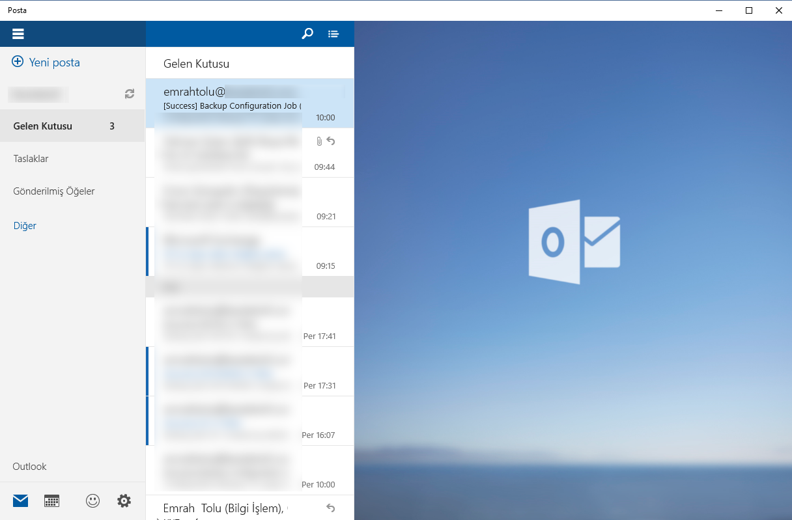Switch to the Mail envelope icon
The height and width of the screenshot is (520, 792).
coord(20,500)
